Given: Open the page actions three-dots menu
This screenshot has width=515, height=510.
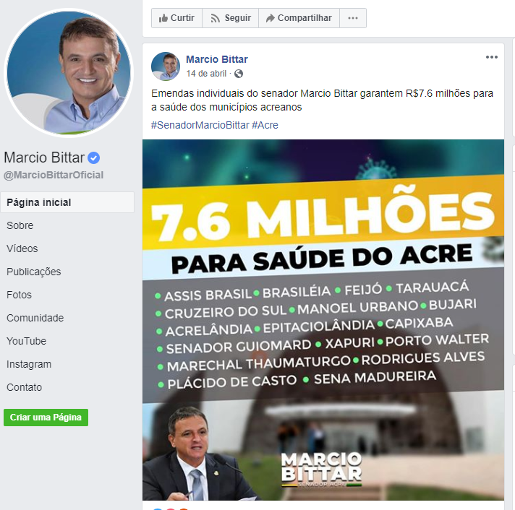Looking at the screenshot, I should (x=353, y=18).
